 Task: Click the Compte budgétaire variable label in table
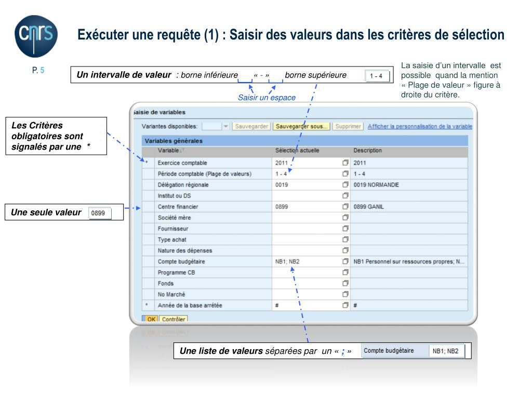[181, 261]
